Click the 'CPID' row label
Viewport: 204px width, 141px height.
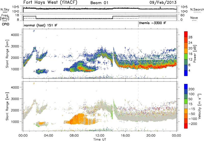[x=6, y=24]
